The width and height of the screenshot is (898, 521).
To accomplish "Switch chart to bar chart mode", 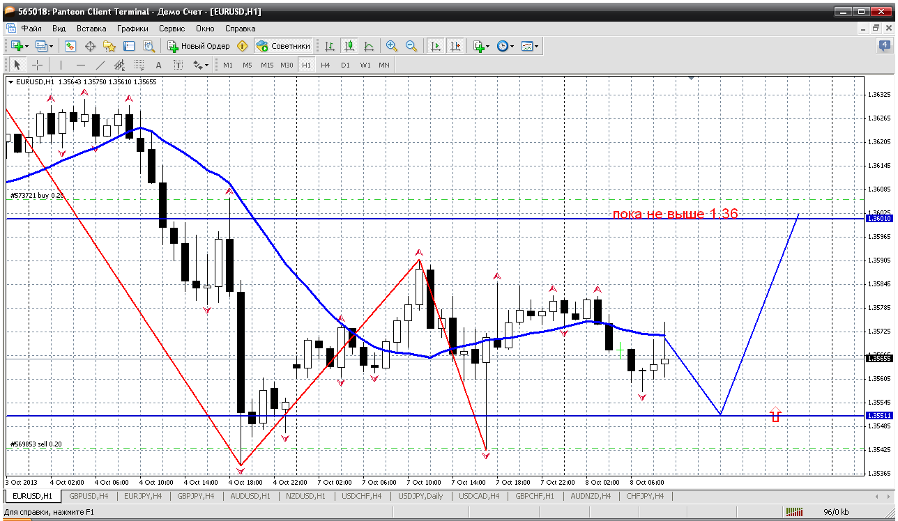I will (x=330, y=46).
